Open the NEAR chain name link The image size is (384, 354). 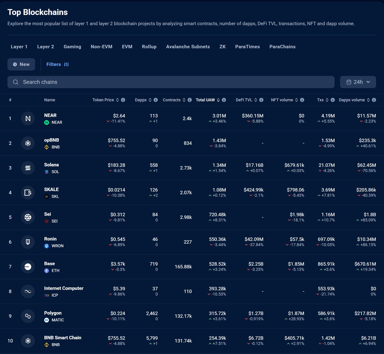(50, 115)
